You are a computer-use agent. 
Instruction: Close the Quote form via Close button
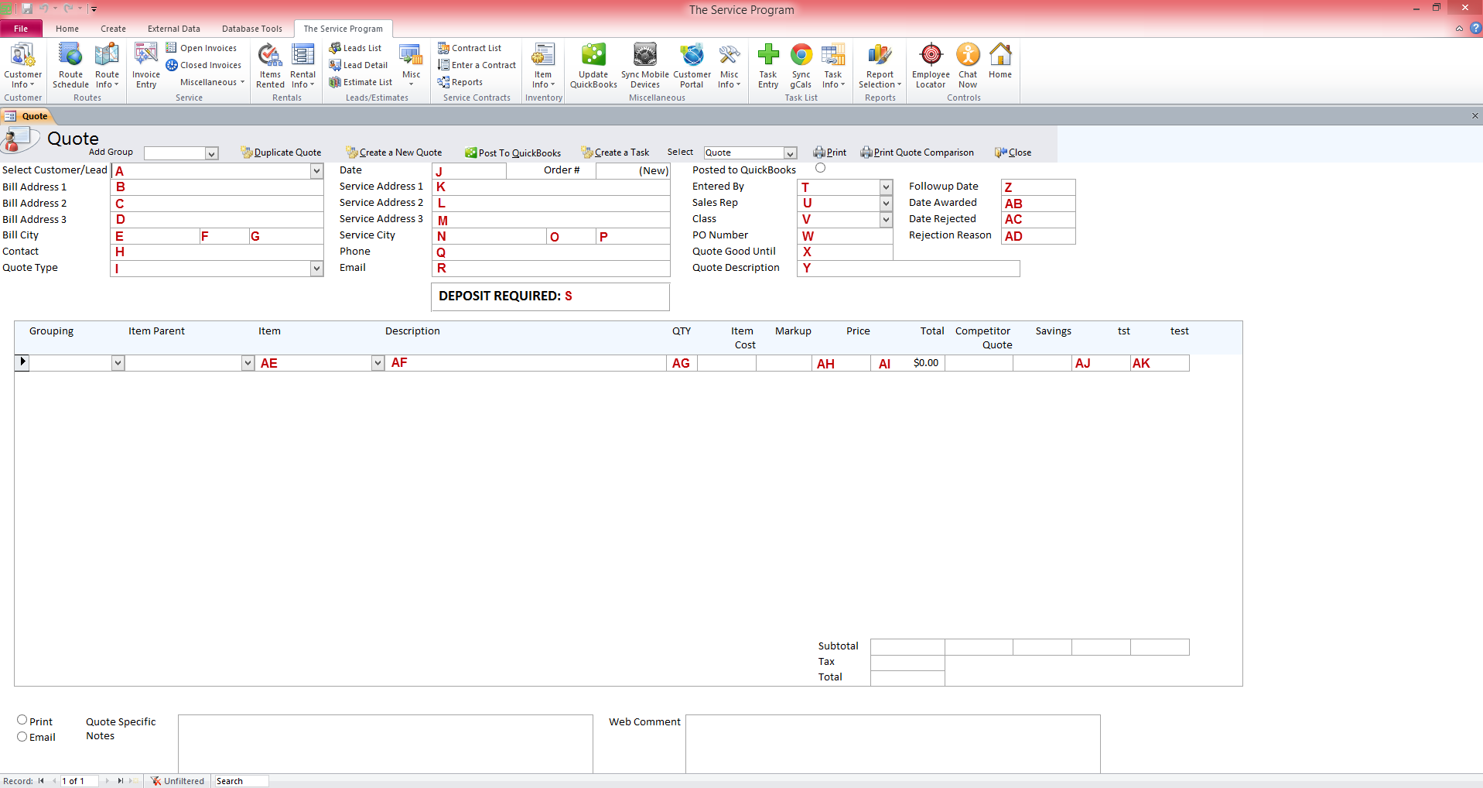tap(1013, 152)
